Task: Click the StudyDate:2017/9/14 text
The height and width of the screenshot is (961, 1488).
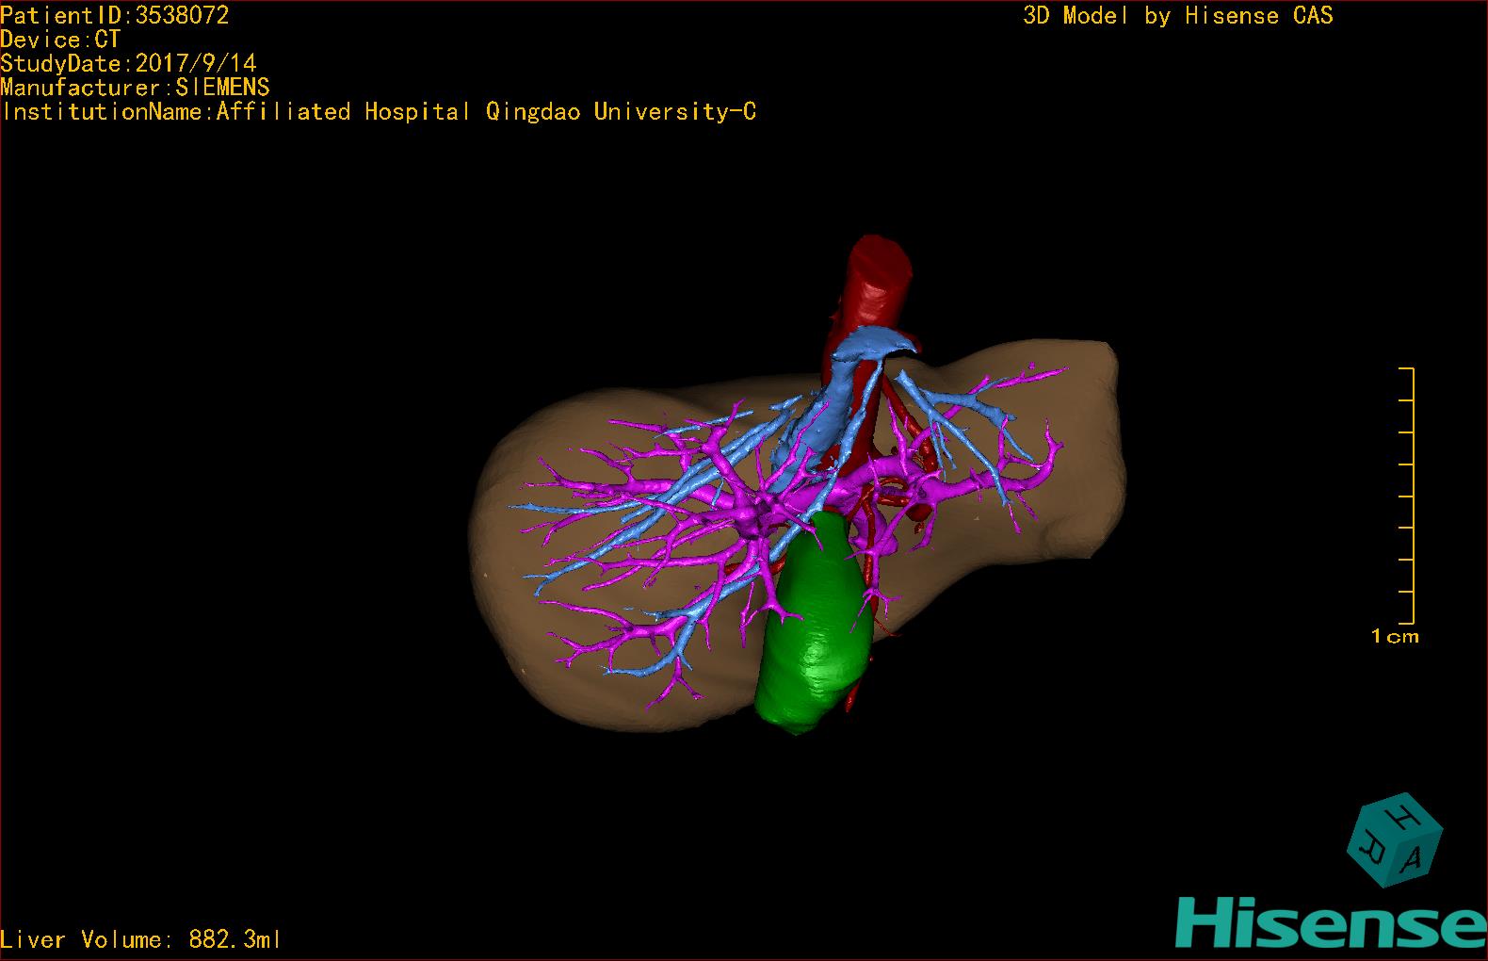Action: [x=128, y=63]
